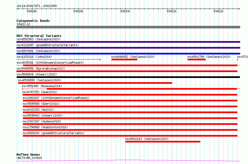Click the thin blue line of nsv1153316
The width and height of the screenshot is (248, 164).
click(58, 60)
